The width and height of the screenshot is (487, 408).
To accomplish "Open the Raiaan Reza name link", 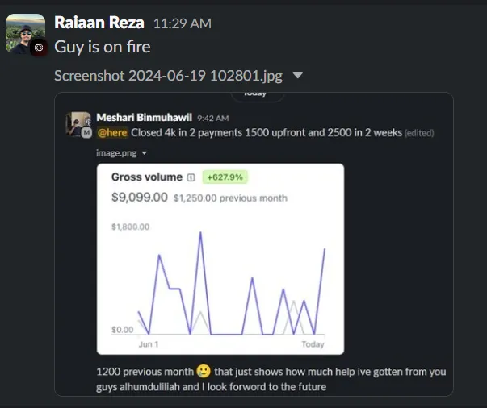I will (x=99, y=23).
